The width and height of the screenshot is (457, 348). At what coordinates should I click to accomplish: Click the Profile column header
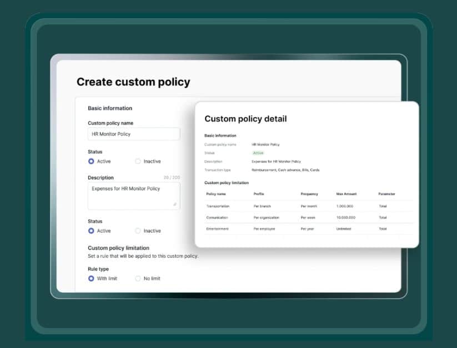pos(259,194)
